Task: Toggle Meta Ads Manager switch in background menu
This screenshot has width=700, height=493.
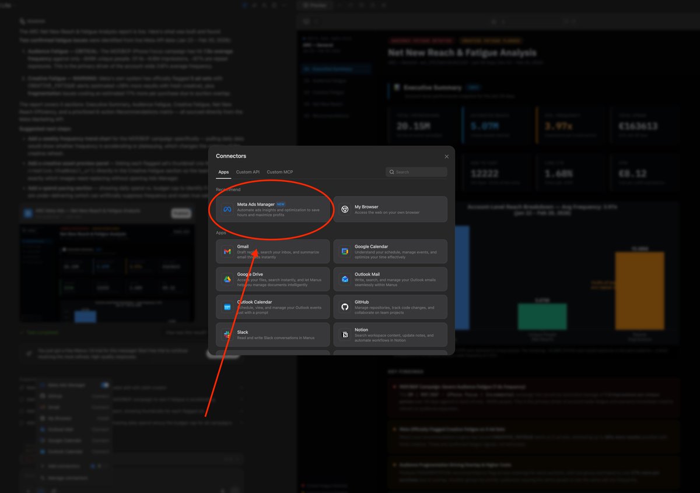Action: (x=104, y=385)
